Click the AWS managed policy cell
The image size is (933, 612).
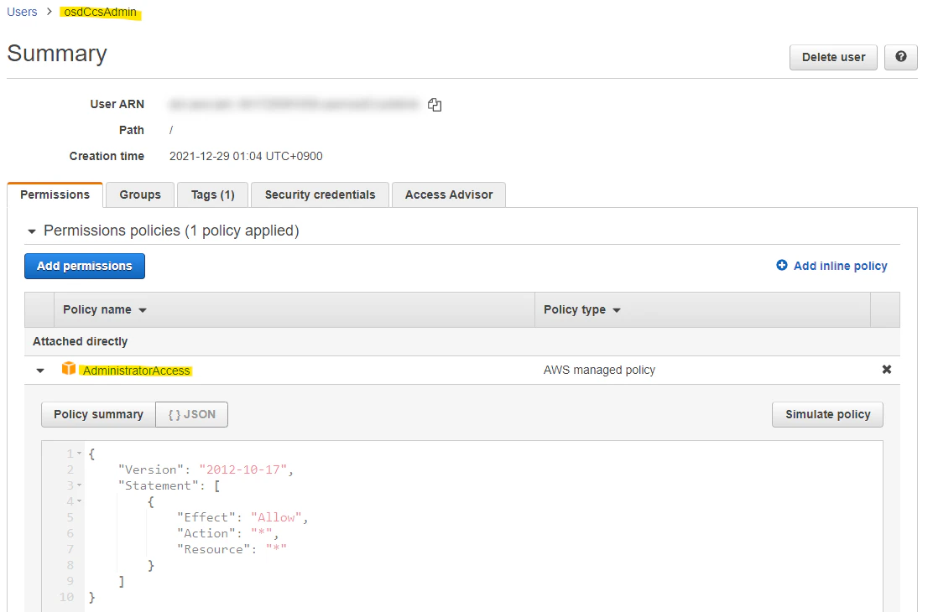[599, 370]
